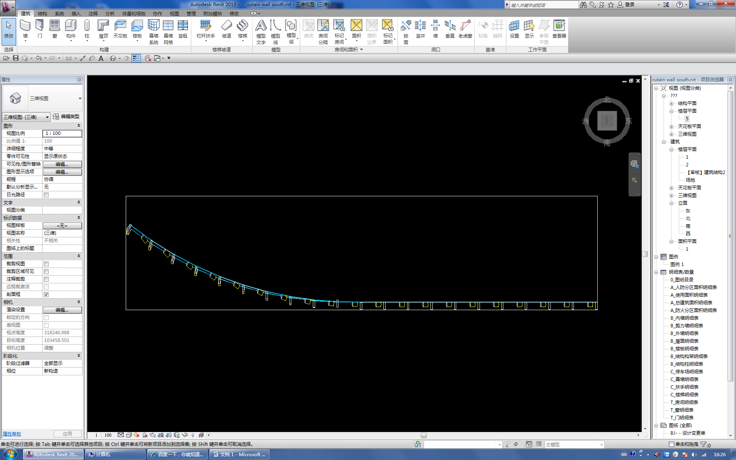736x460 pixels.
Task: Click the keyword search box in title bar
Action: click(544, 5)
